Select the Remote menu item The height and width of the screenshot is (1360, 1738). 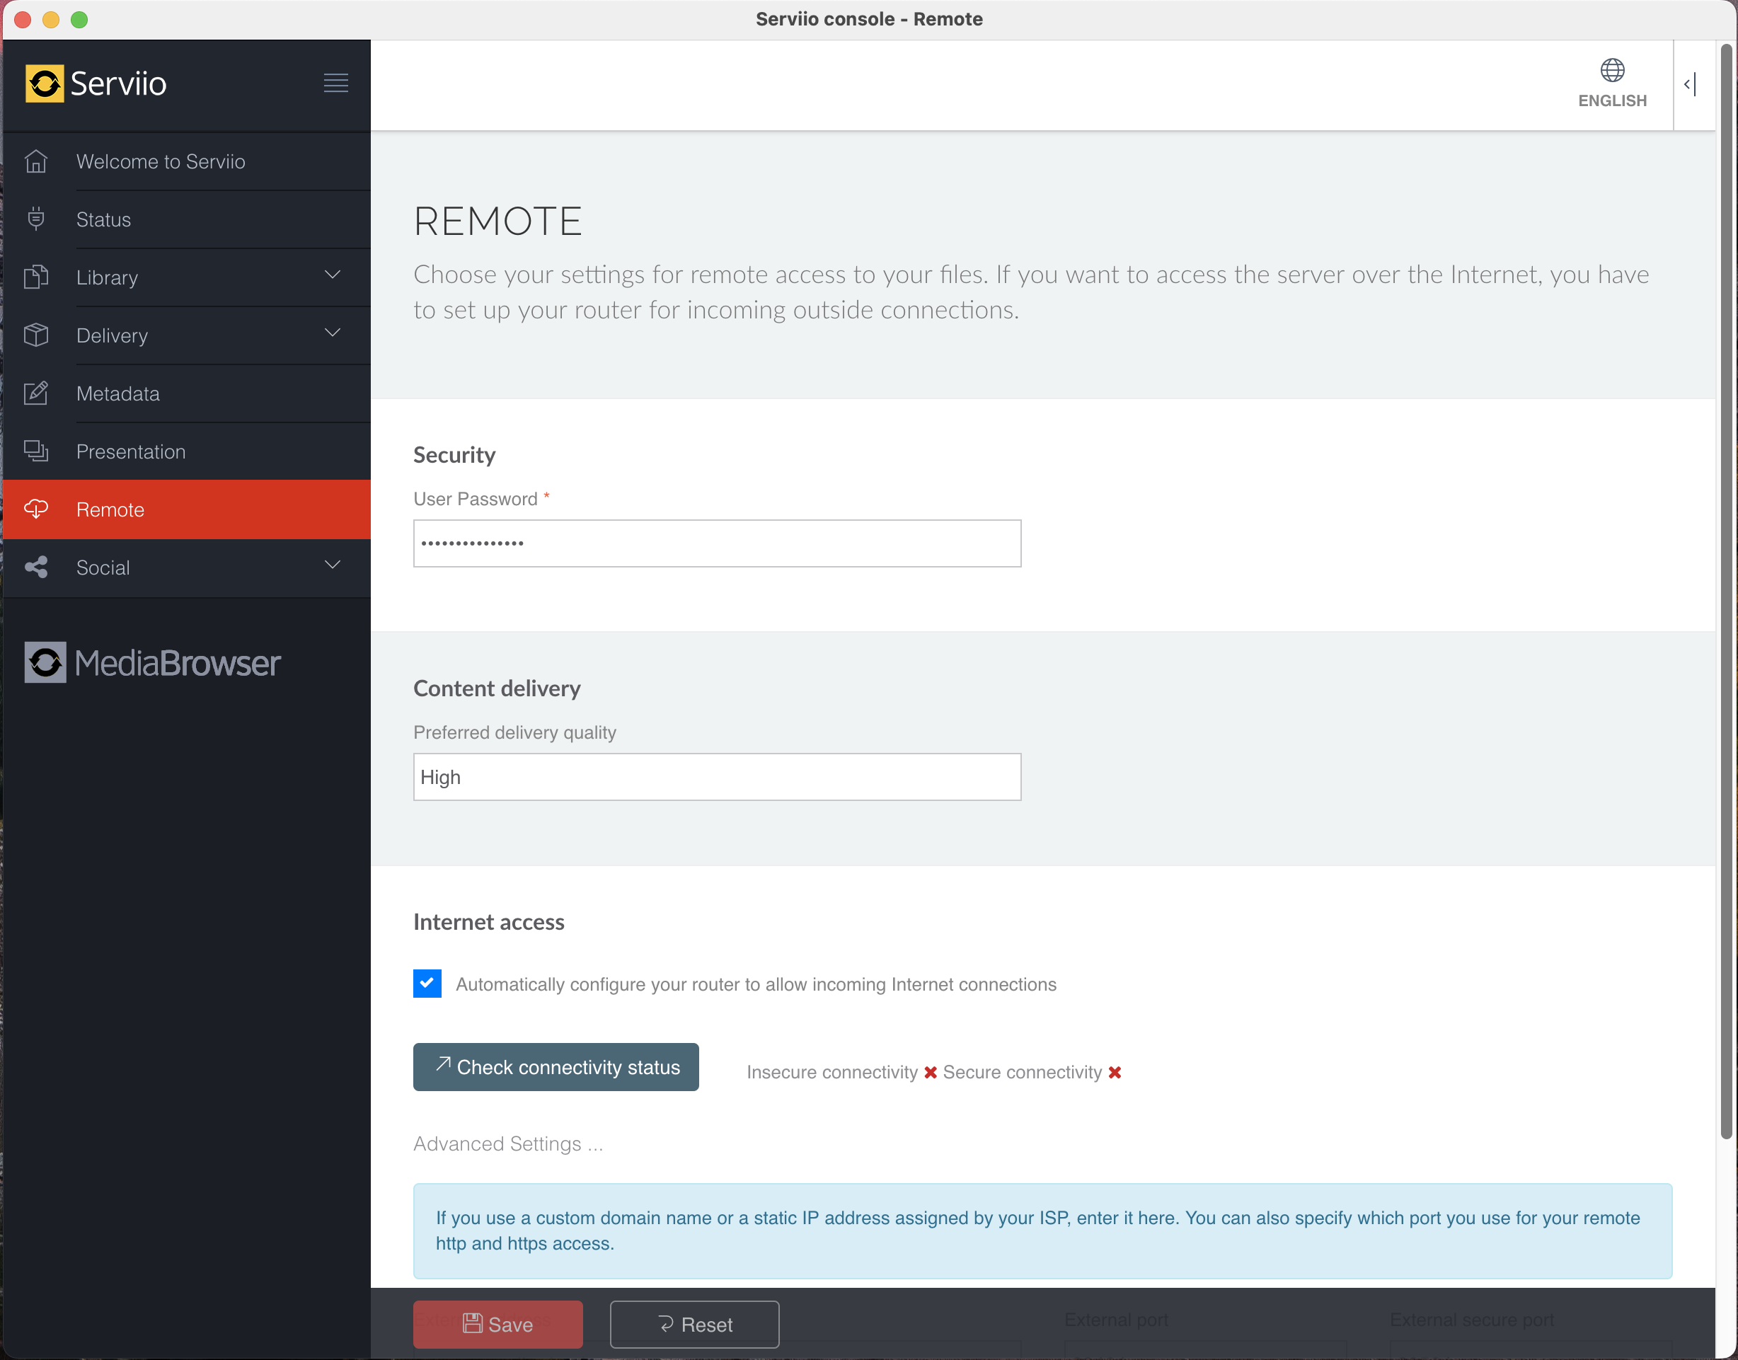[110, 509]
